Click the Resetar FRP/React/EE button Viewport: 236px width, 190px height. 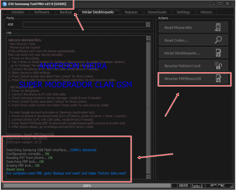(194, 78)
